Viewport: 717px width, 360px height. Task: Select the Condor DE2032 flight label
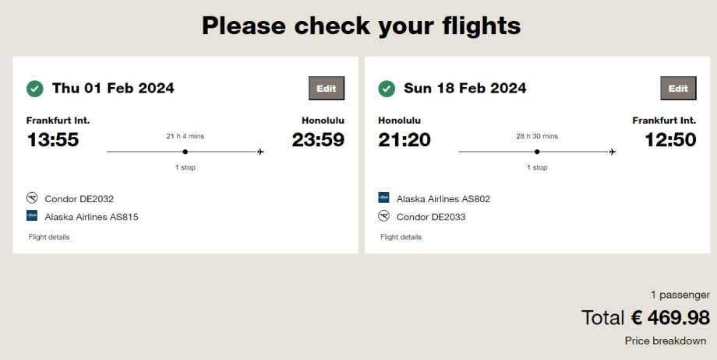(79, 199)
